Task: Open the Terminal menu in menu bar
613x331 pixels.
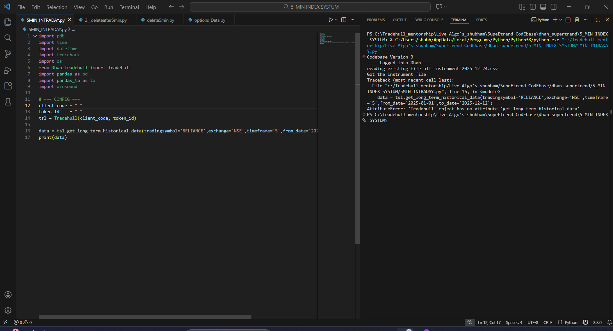Action: click(129, 7)
